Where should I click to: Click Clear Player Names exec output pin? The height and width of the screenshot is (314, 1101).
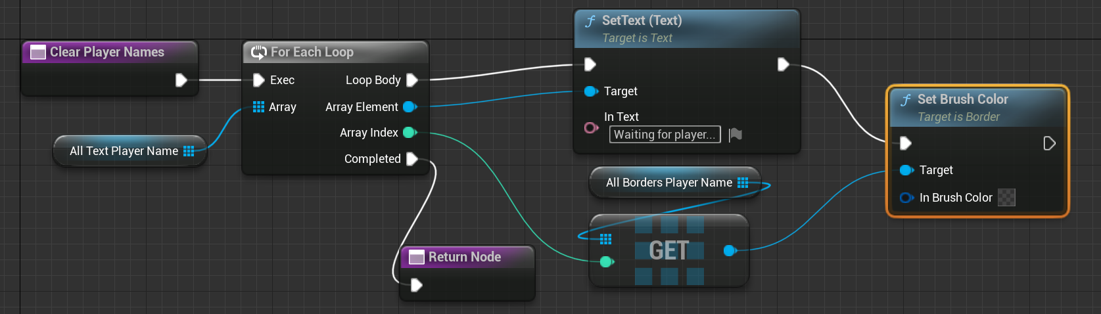coord(181,80)
